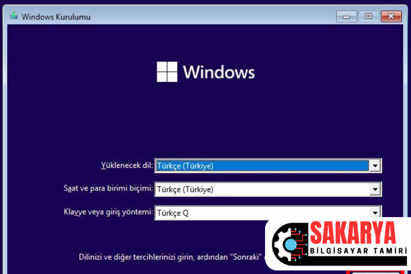This screenshot has height=274, width=411.
Task: Expand the Saat ve para birimi dropdown arrow
Action: 375,189
